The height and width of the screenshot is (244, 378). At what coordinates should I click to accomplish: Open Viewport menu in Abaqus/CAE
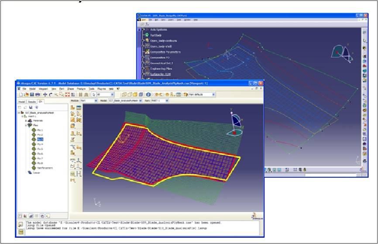coord(43,89)
